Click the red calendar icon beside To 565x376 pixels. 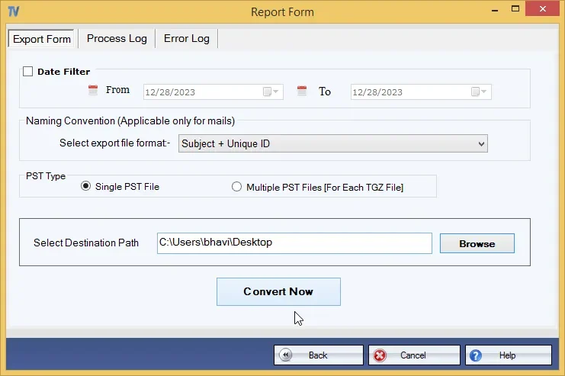[x=302, y=91]
